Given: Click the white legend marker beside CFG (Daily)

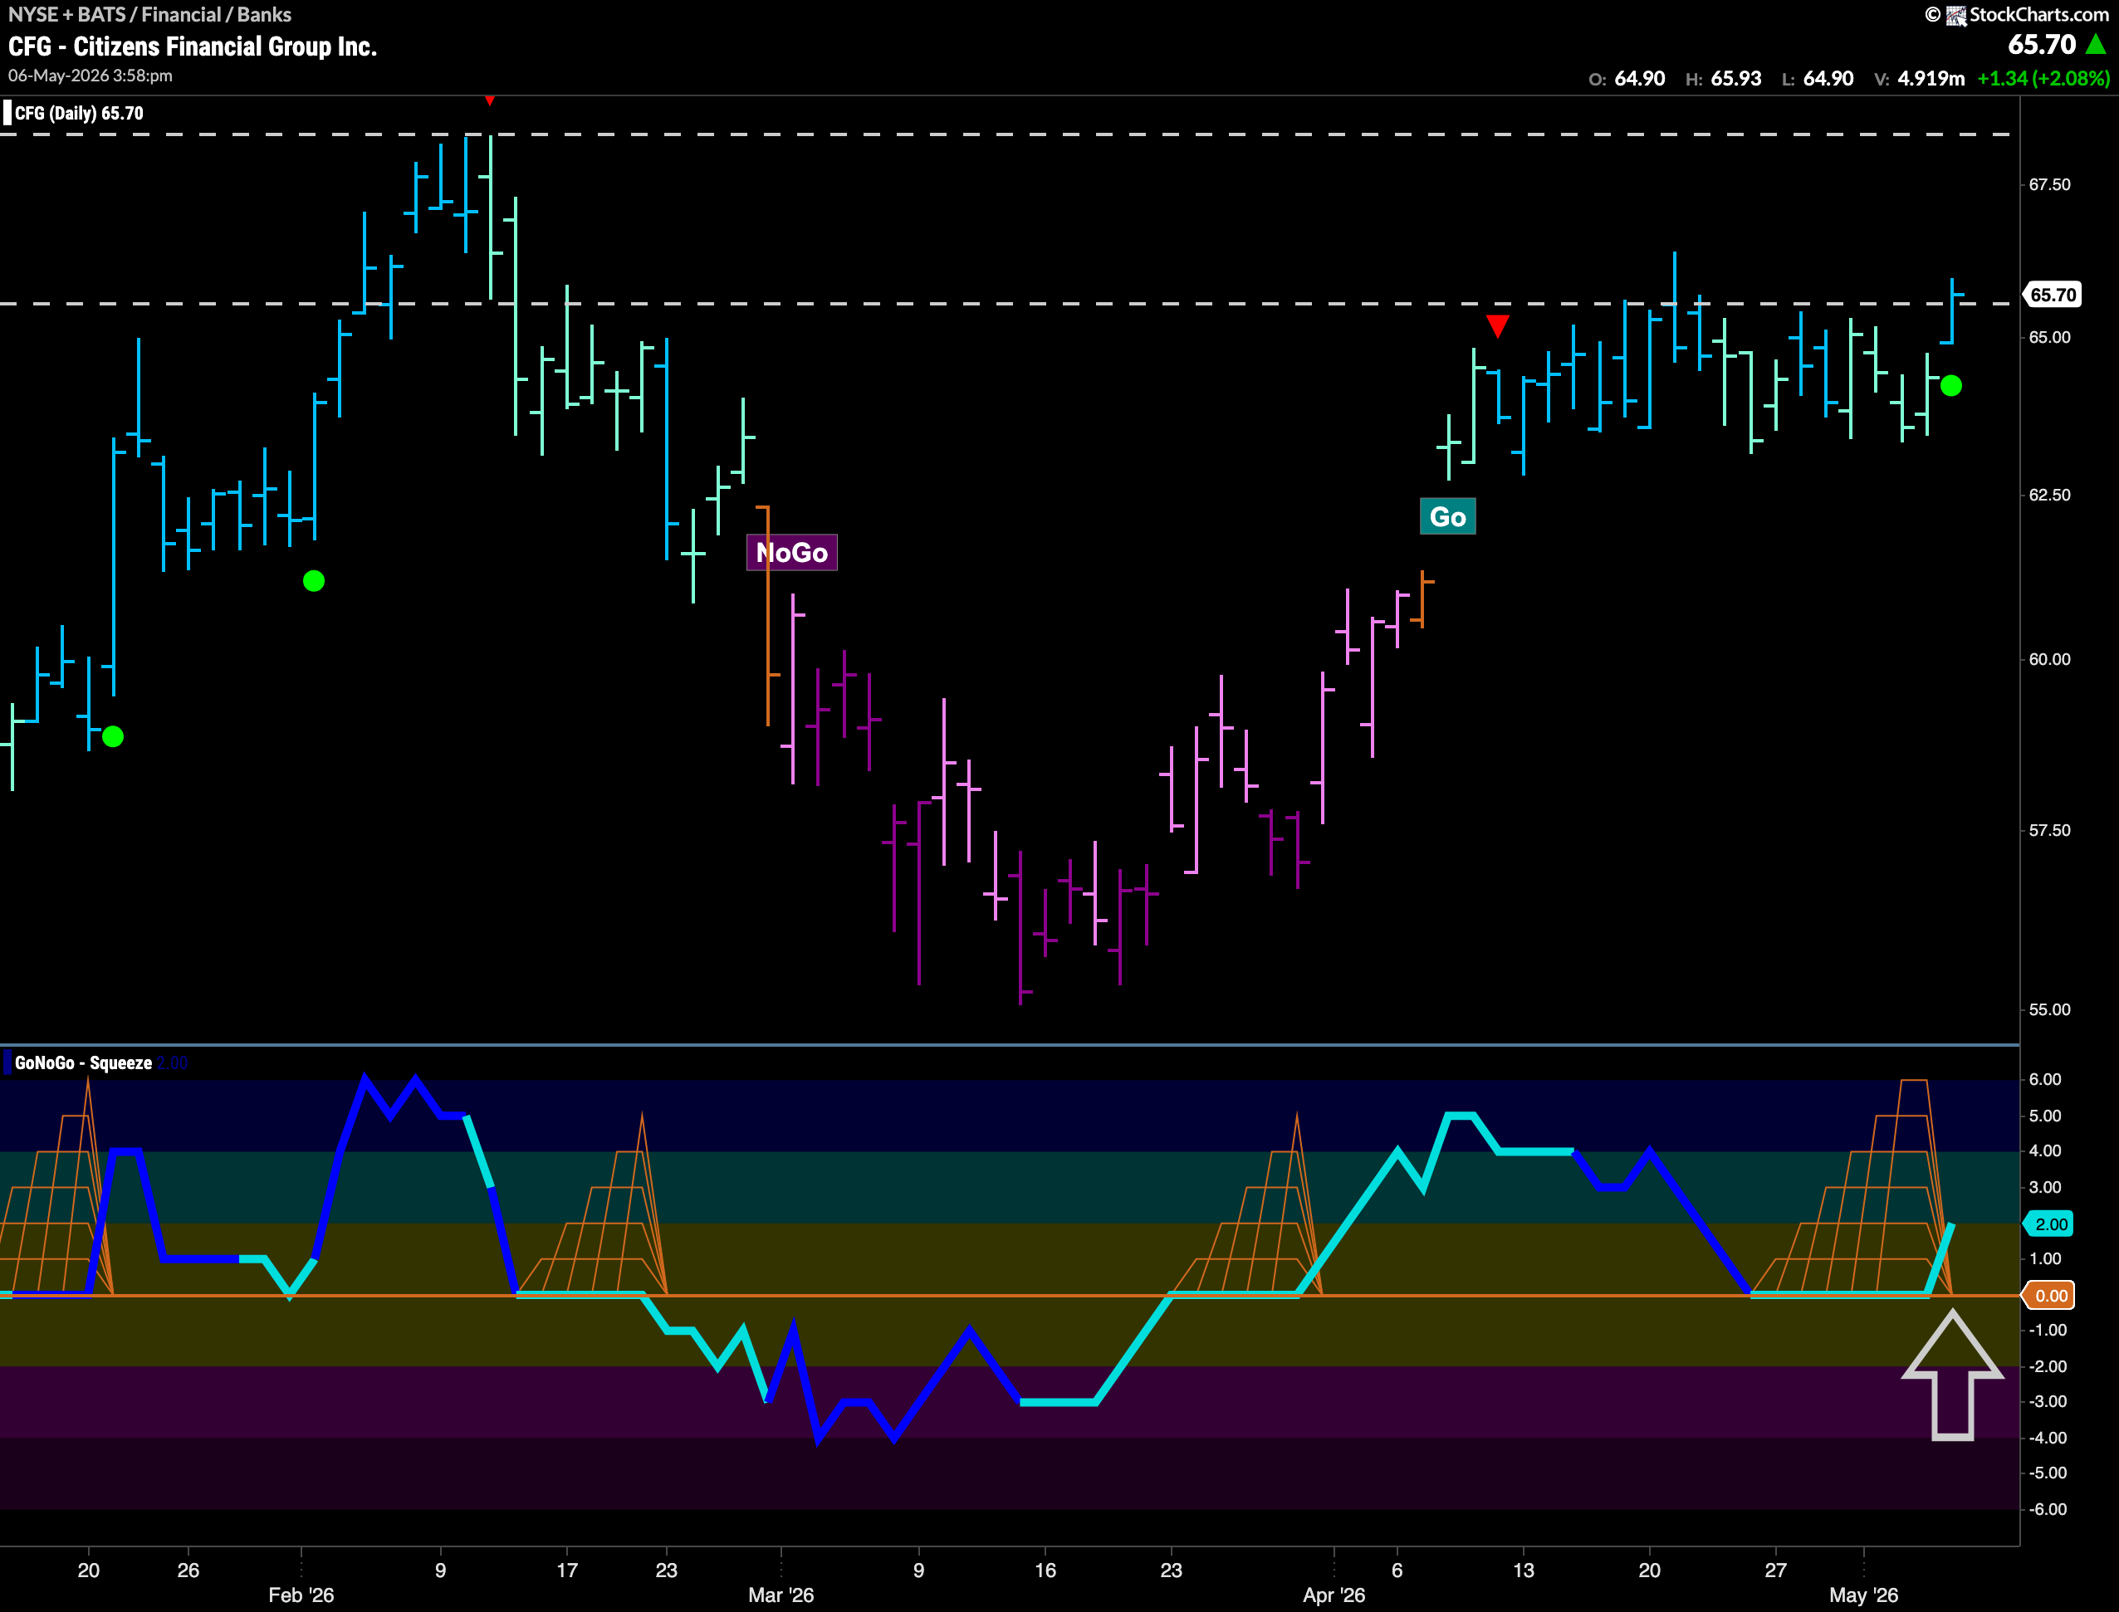Looking at the screenshot, I should (x=7, y=113).
